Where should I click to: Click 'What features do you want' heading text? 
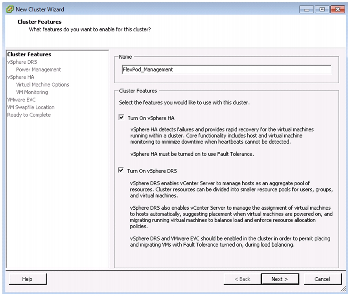(x=90, y=29)
